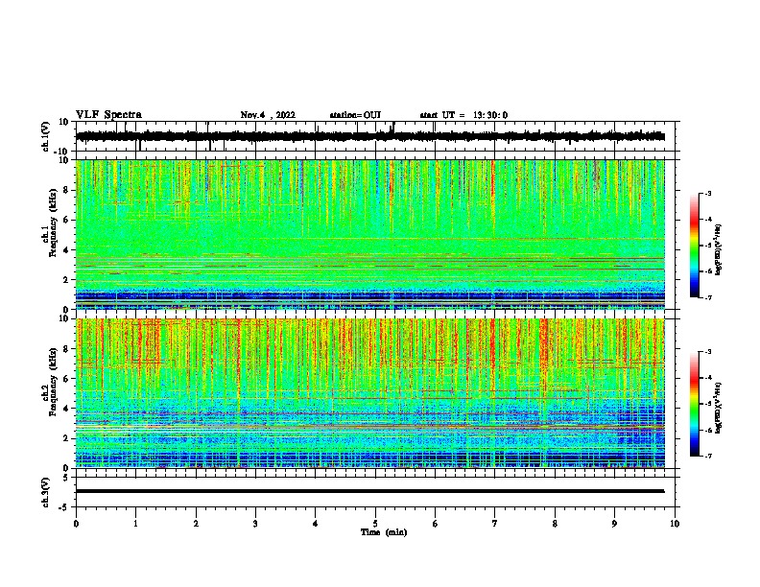Click time axis tick label "10"

[675, 524]
